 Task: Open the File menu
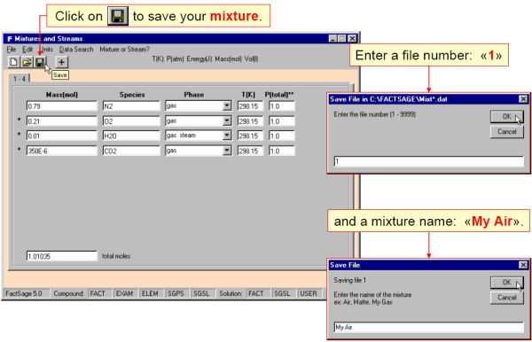12,50
